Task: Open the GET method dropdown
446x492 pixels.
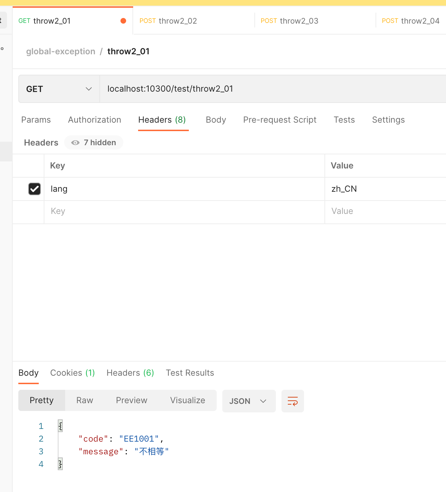Action: click(59, 89)
